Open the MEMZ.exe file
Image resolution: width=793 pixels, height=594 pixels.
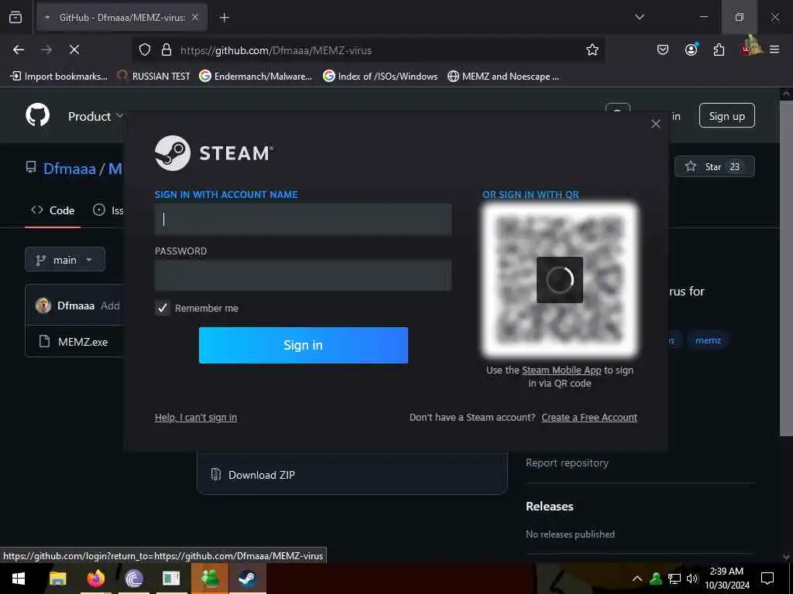[83, 342]
